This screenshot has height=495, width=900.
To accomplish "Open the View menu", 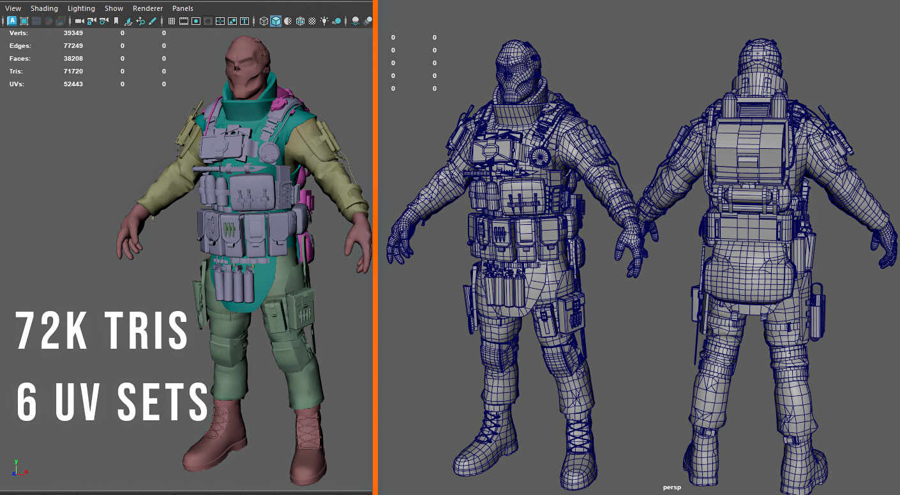I will click(13, 8).
